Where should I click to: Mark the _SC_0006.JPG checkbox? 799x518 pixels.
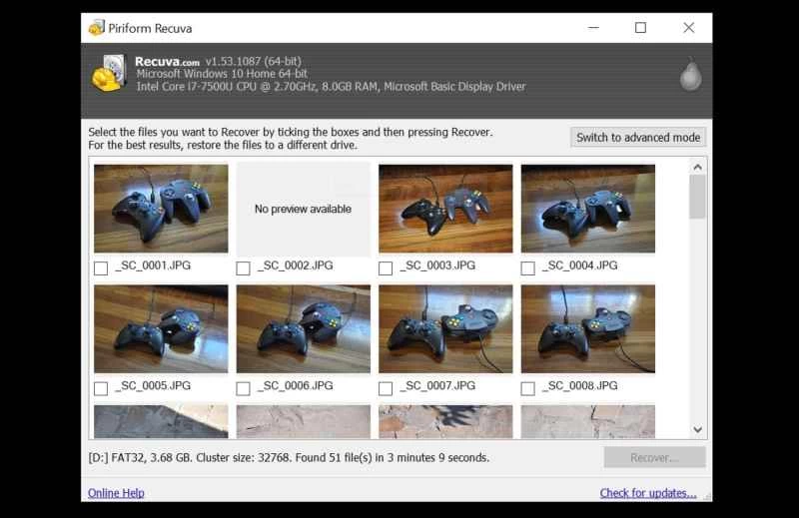(244, 388)
